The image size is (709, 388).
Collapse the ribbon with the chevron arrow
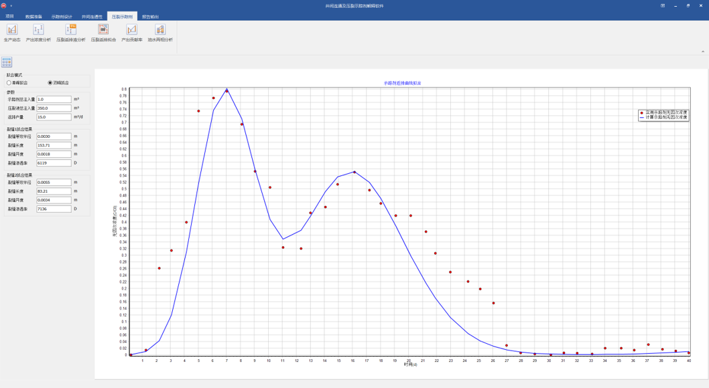[702, 52]
